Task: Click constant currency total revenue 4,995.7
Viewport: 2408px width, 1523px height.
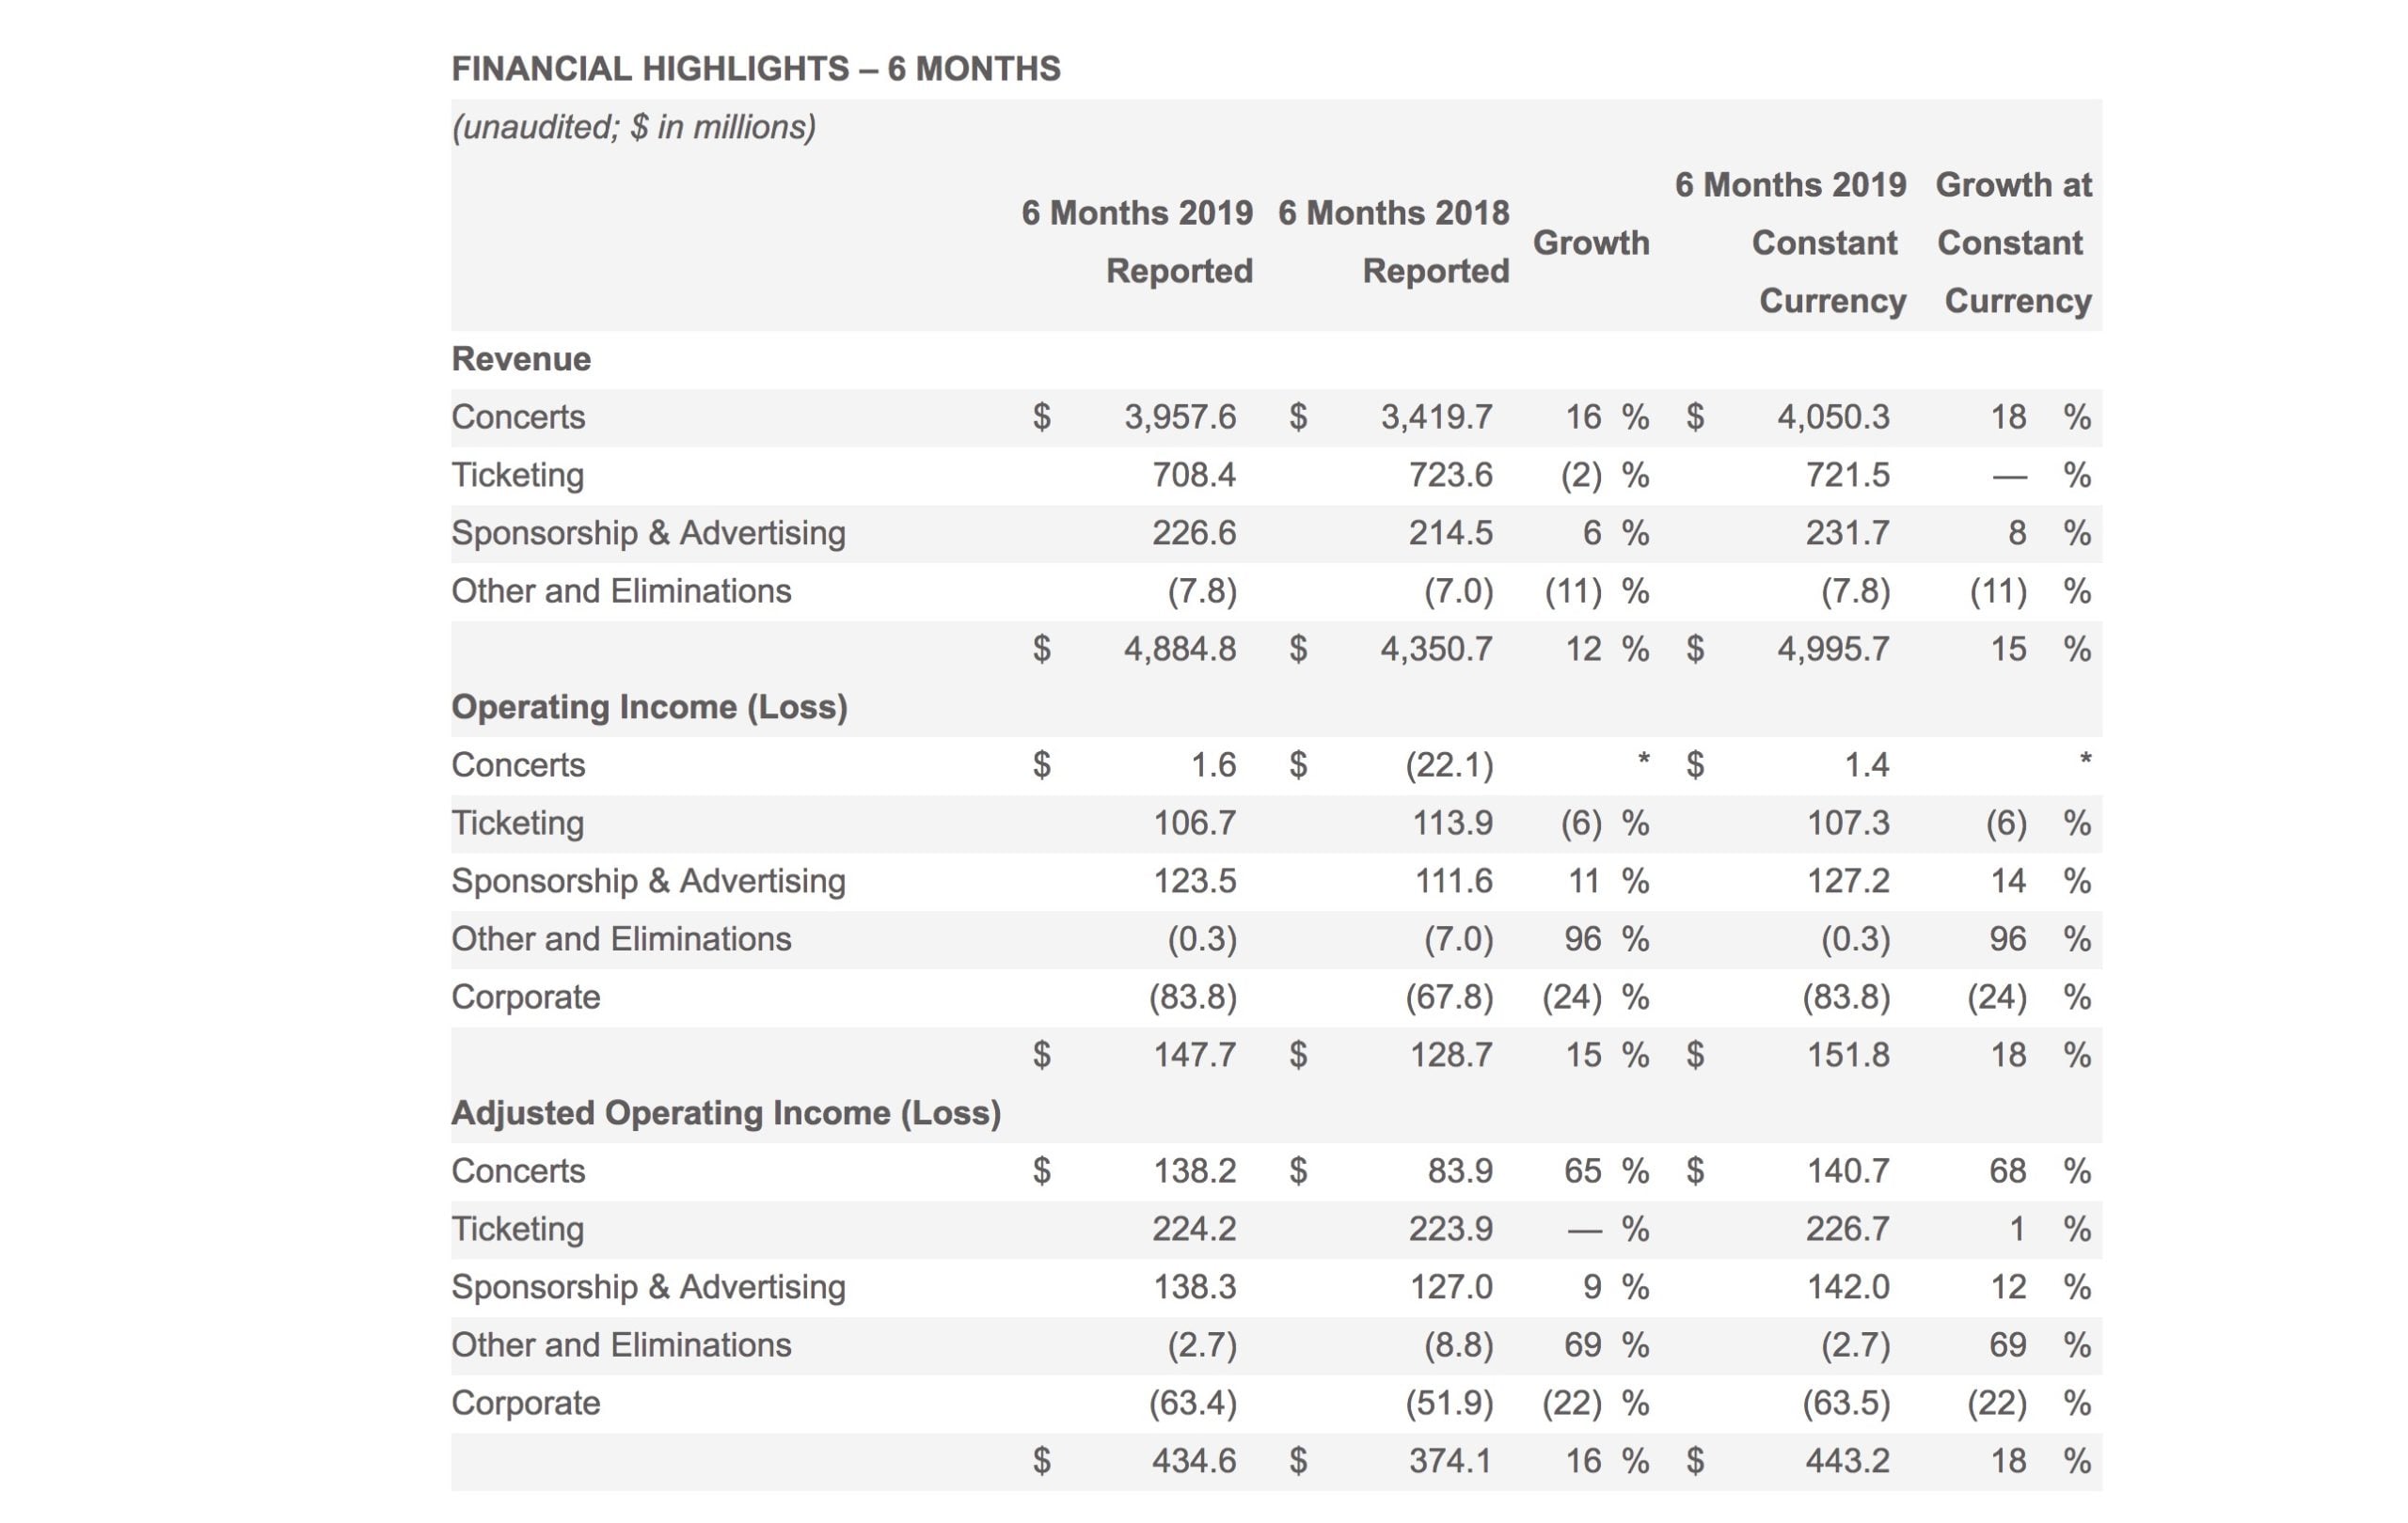Action: [1833, 649]
